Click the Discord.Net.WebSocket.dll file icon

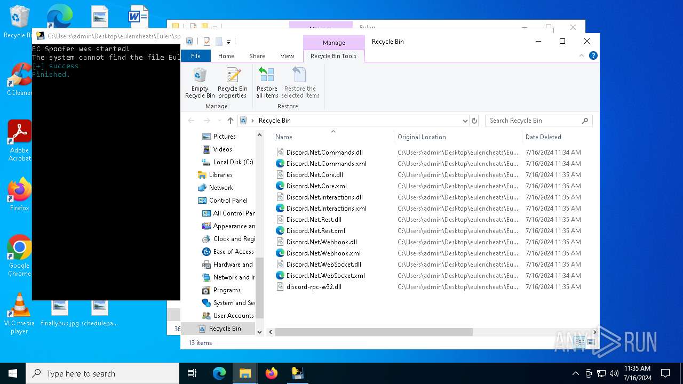[x=280, y=265]
